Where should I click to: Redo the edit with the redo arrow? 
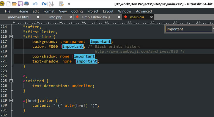pos(44,4)
